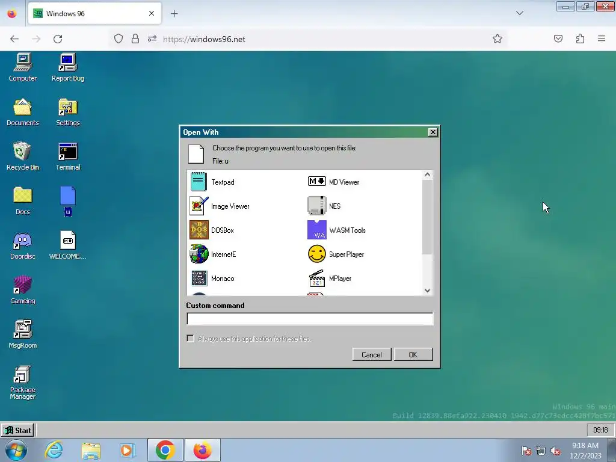
Task: Pick DOSBox from the program list
Action: click(x=212, y=230)
